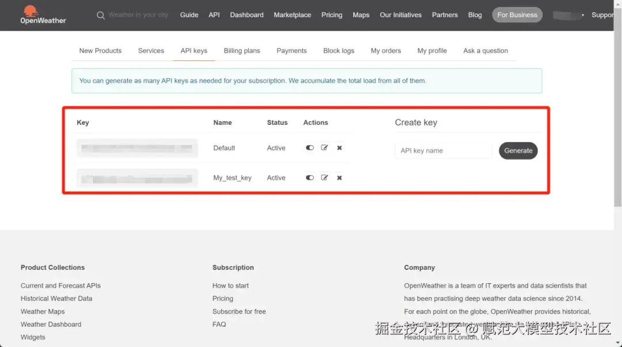The height and width of the screenshot is (347, 622).
Task: Open FAQ footer link
Action: (x=219, y=325)
